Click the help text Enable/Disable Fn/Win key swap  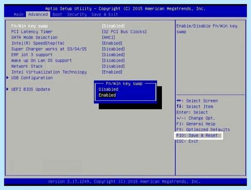pos(207,29)
